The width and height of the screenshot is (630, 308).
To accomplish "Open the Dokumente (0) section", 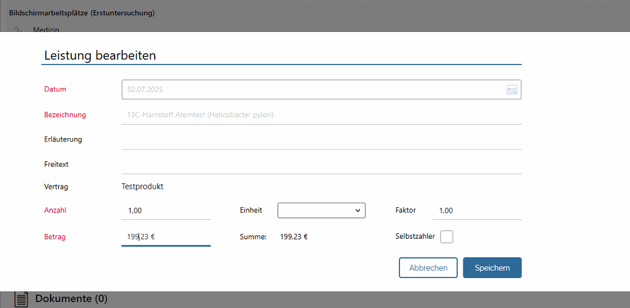I will 71,299.
